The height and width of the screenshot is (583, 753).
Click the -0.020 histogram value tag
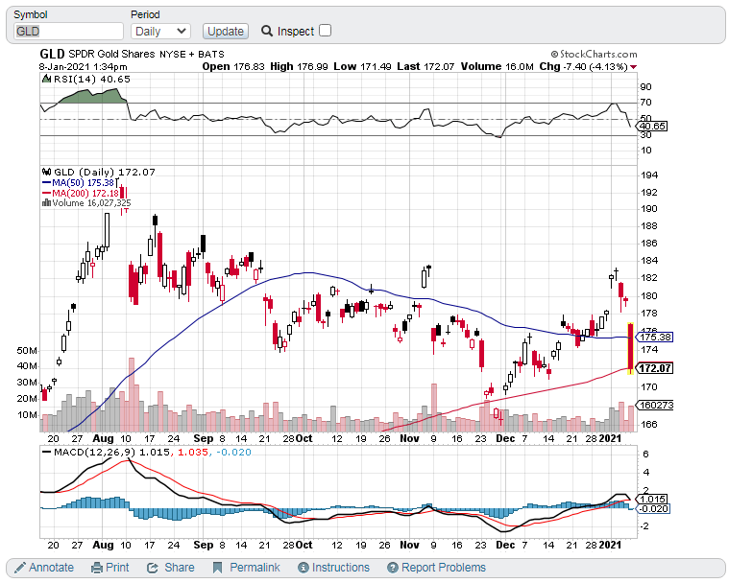[653, 508]
